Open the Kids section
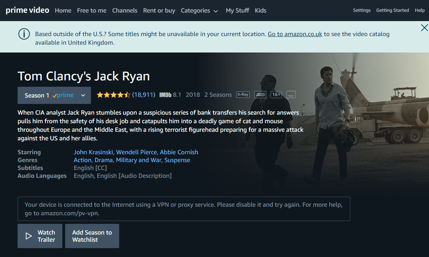Viewport: 429px width, 257px height. click(x=260, y=11)
